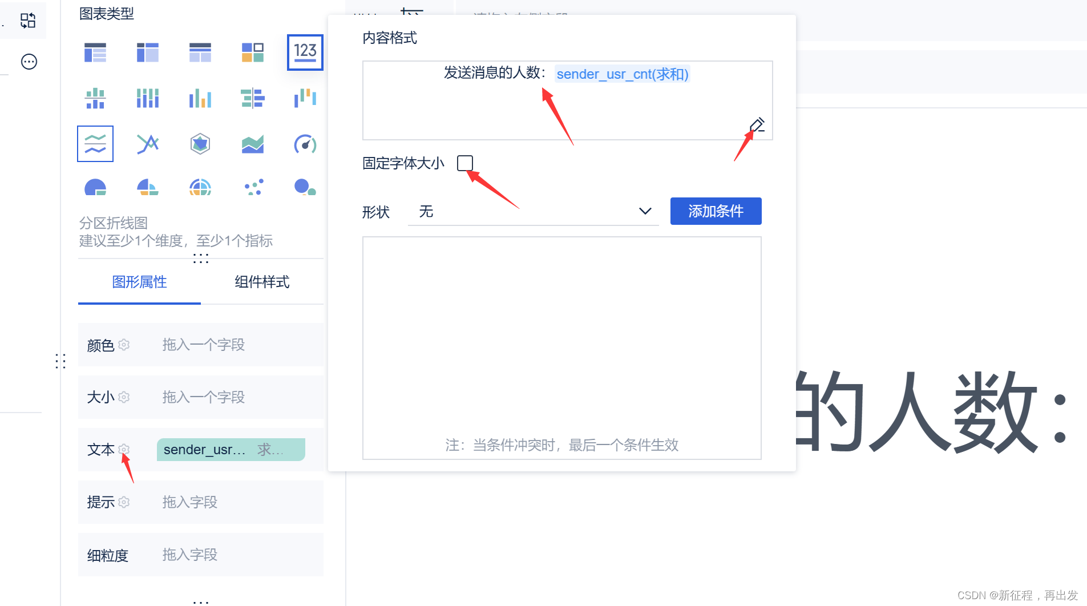Viewport: 1087px width, 606px height.
Task: Click the vertical dotted handle left of 颜色 row
Action: (60, 361)
